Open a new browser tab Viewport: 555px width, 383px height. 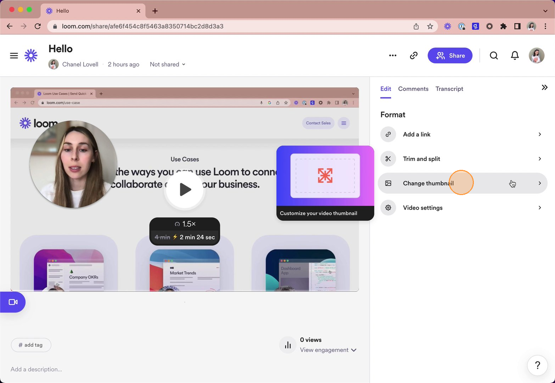click(155, 11)
